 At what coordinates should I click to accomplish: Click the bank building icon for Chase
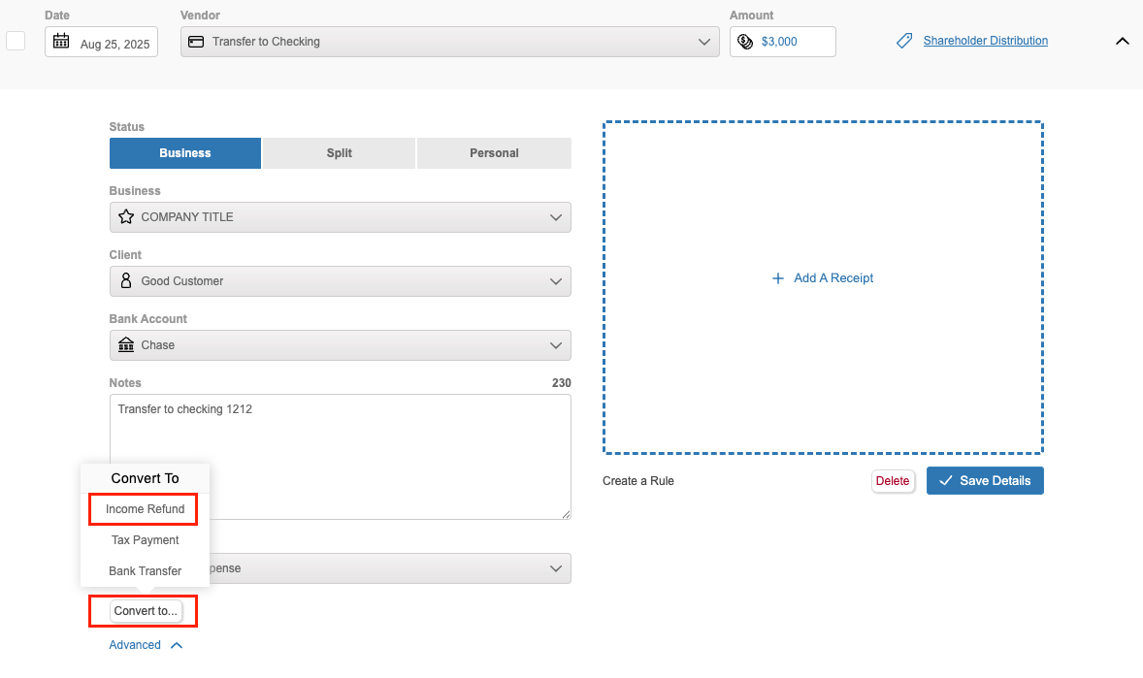click(x=126, y=345)
